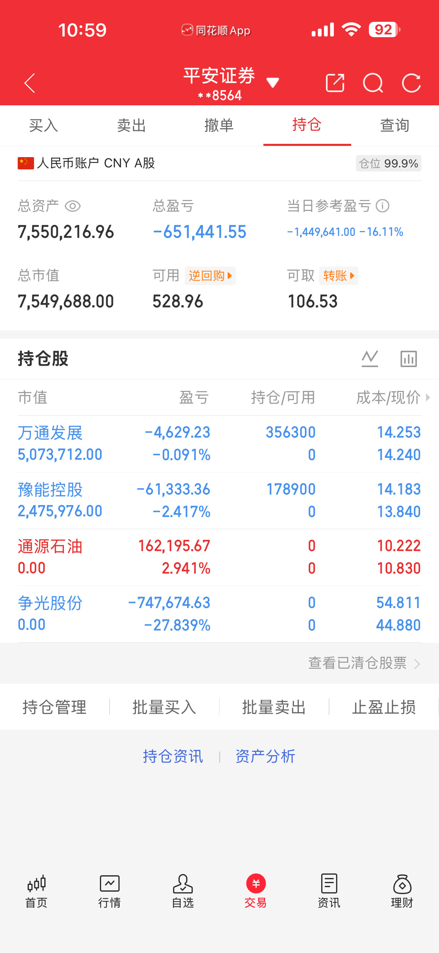Screen dimensions: 439x953
Task: Tap 批量买入 button
Action: pyautogui.click(x=164, y=707)
